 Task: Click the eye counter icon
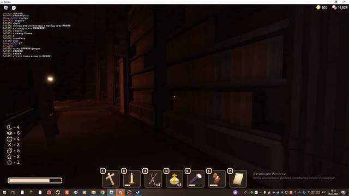coord(9,133)
